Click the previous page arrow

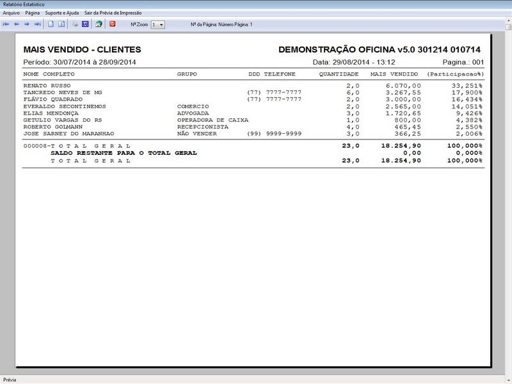tap(17, 24)
